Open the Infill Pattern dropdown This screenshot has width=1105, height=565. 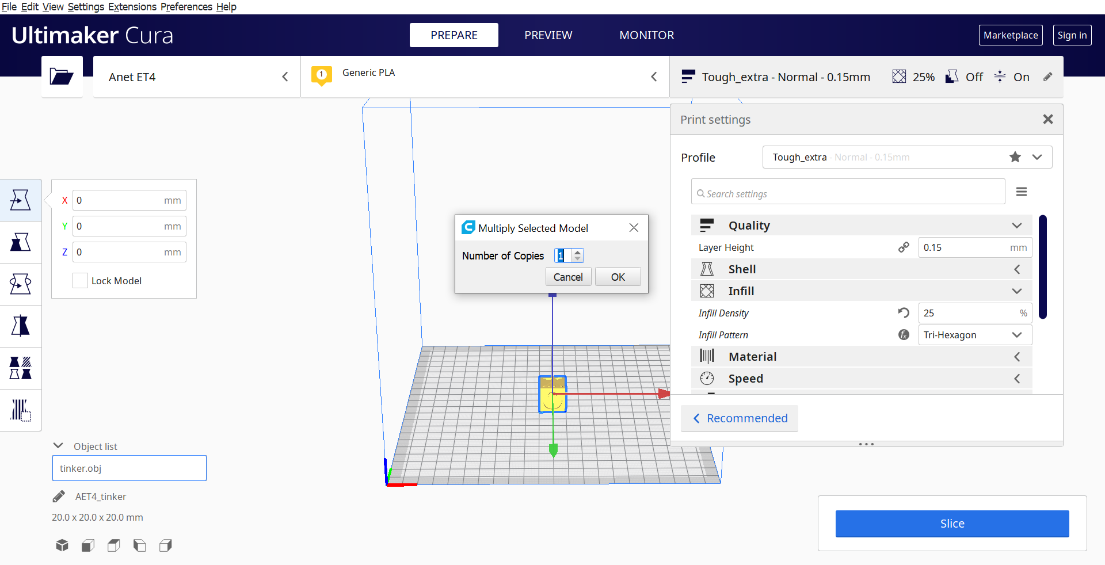point(975,335)
